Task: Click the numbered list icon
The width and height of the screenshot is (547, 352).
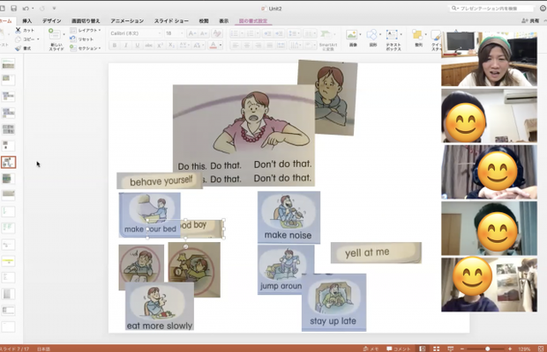Action: [x=251, y=33]
